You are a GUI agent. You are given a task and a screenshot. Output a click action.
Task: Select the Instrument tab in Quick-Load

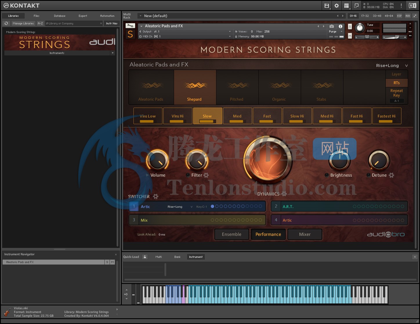click(x=195, y=257)
